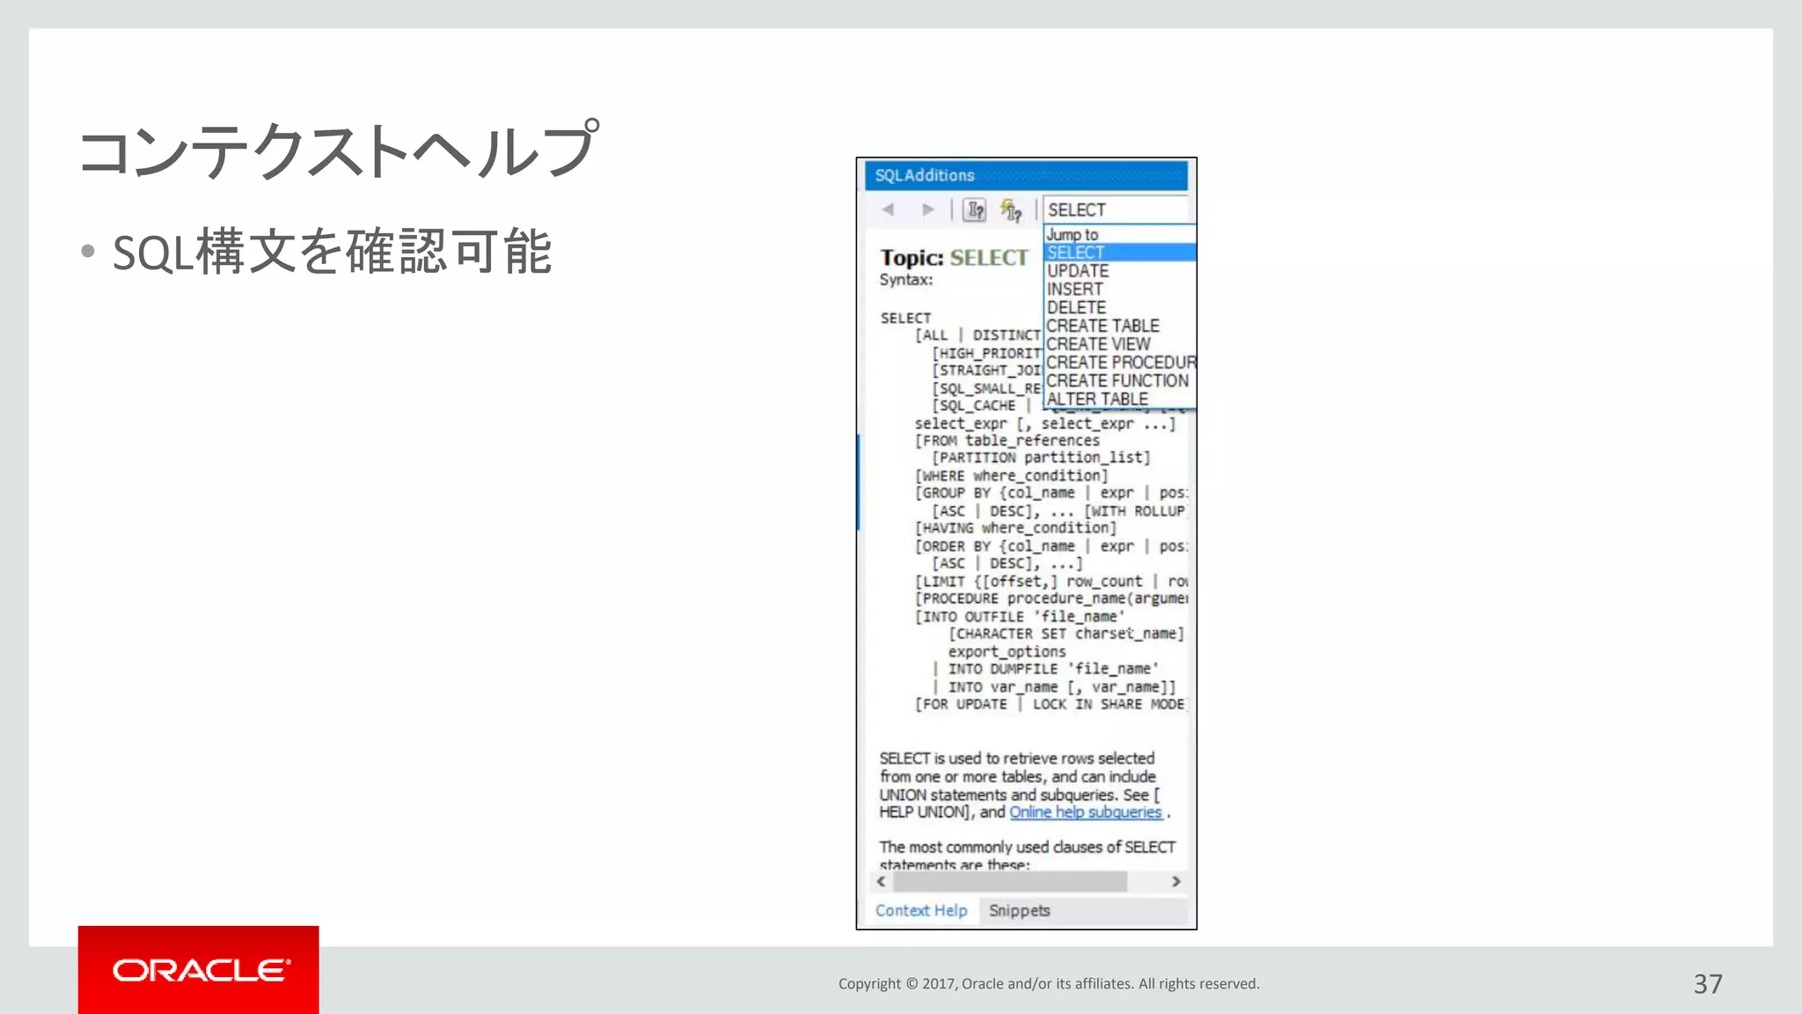Choose CREATE FUNCTION in the Jump to list
The width and height of the screenshot is (1802, 1014).
pos(1120,381)
